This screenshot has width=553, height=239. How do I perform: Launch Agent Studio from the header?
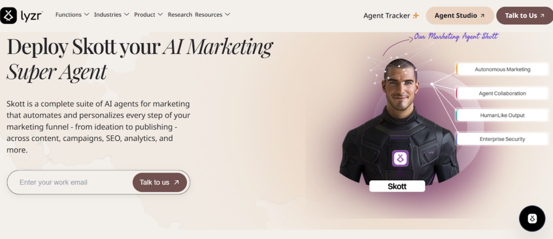click(x=460, y=16)
